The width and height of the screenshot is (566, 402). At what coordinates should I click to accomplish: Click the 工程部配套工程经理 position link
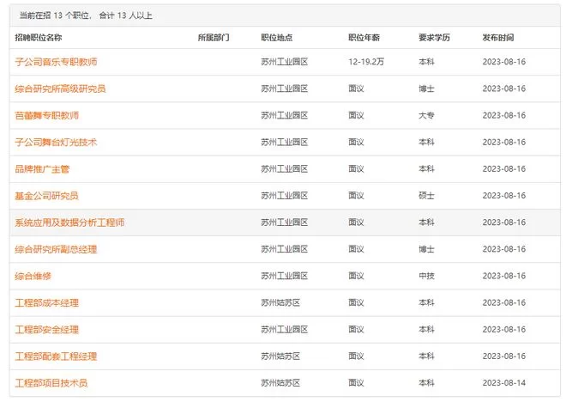click(x=57, y=356)
